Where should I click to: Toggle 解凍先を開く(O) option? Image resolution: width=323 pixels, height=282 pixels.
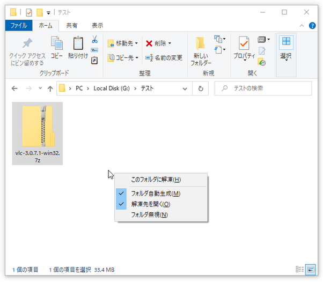pos(161,204)
